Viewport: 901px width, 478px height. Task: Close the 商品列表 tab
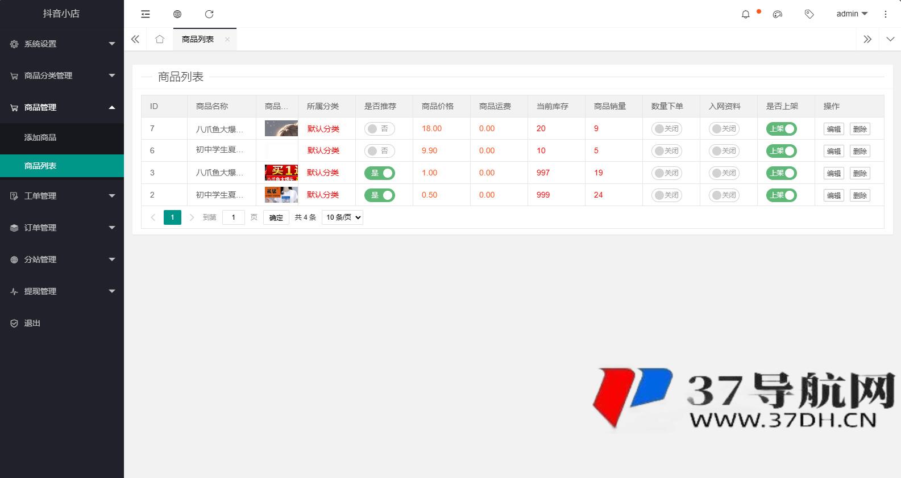tap(227, 39)
